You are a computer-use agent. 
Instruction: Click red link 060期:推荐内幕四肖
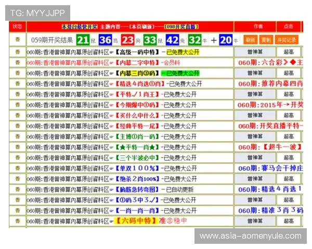point(270,84)
